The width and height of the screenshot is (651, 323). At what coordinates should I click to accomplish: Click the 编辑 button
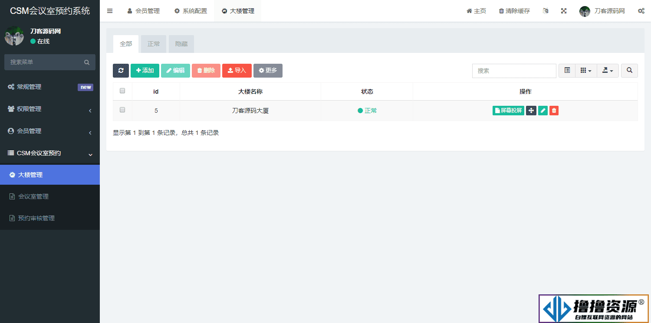point(175,71)
